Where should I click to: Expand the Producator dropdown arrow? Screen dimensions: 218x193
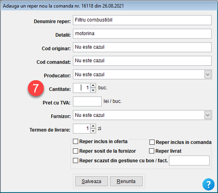coord(208,75)
